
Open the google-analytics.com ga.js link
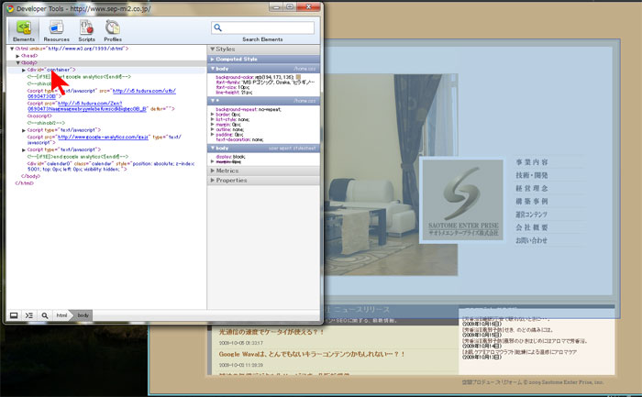(x=104, y=138)
